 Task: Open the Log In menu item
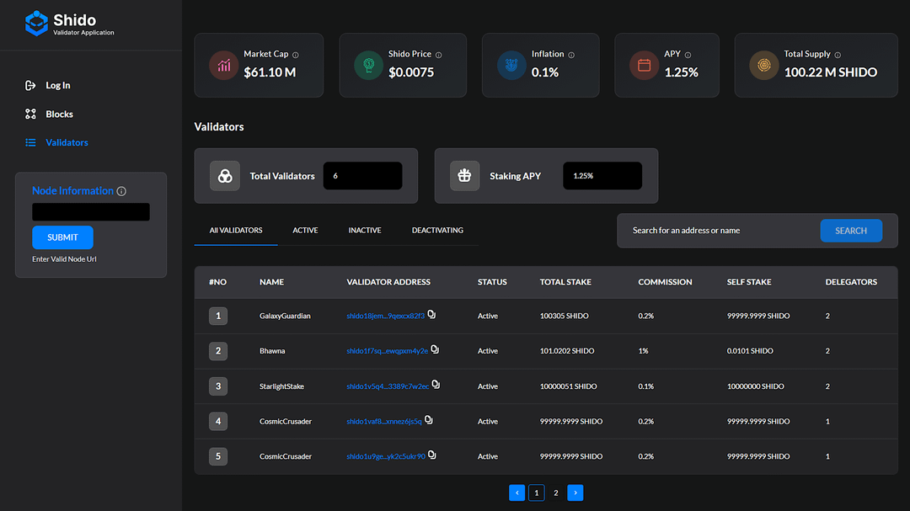58,85
